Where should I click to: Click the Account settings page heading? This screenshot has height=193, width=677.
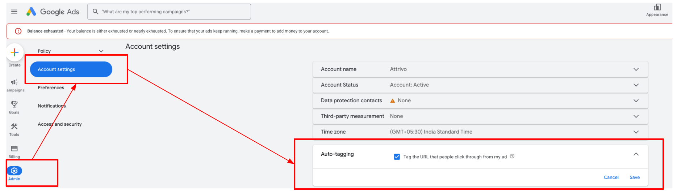[152, 47]
